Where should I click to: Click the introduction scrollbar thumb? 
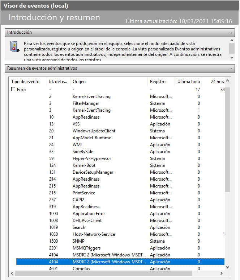pyautogui.click(x=232, y=48)
